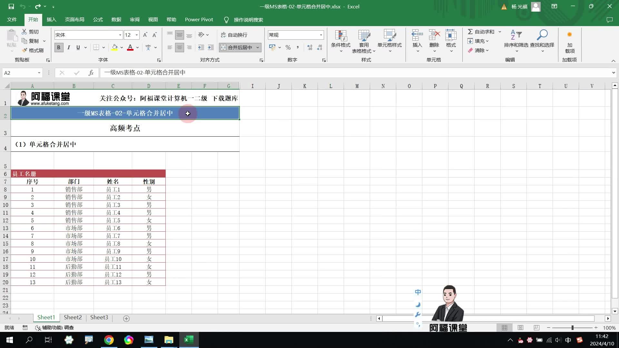Toggle Italic formatting
The width and height of the screenshot is (619, 348).
click(68, 47)
